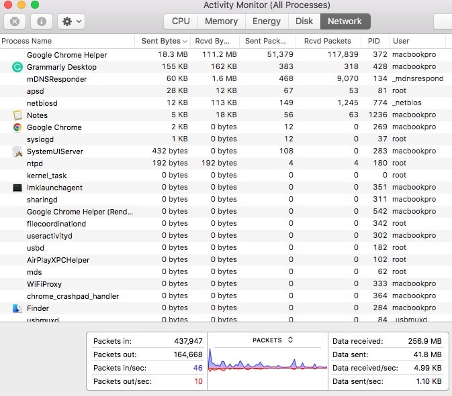Select the mds process row
Screen dimensions: 452x396
coord(226,272)
